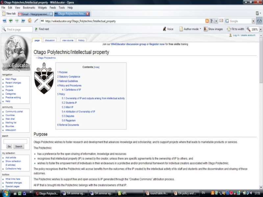The image size is (263, 197).
Task: Reload the page with the Reload icon
Action: (x=30, y=21)
